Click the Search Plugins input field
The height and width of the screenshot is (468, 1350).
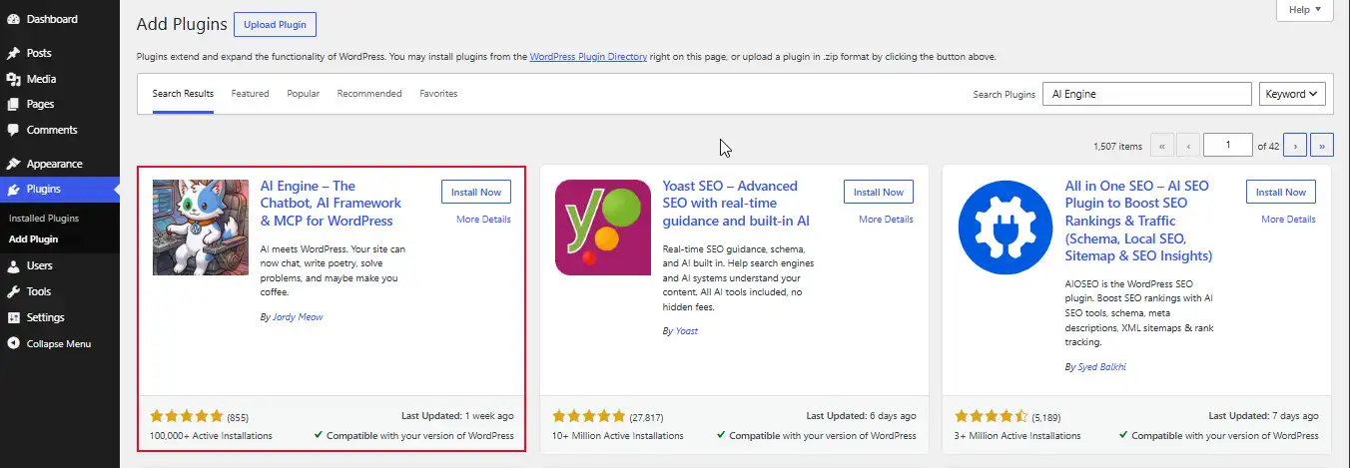(x=1147, y=94)
